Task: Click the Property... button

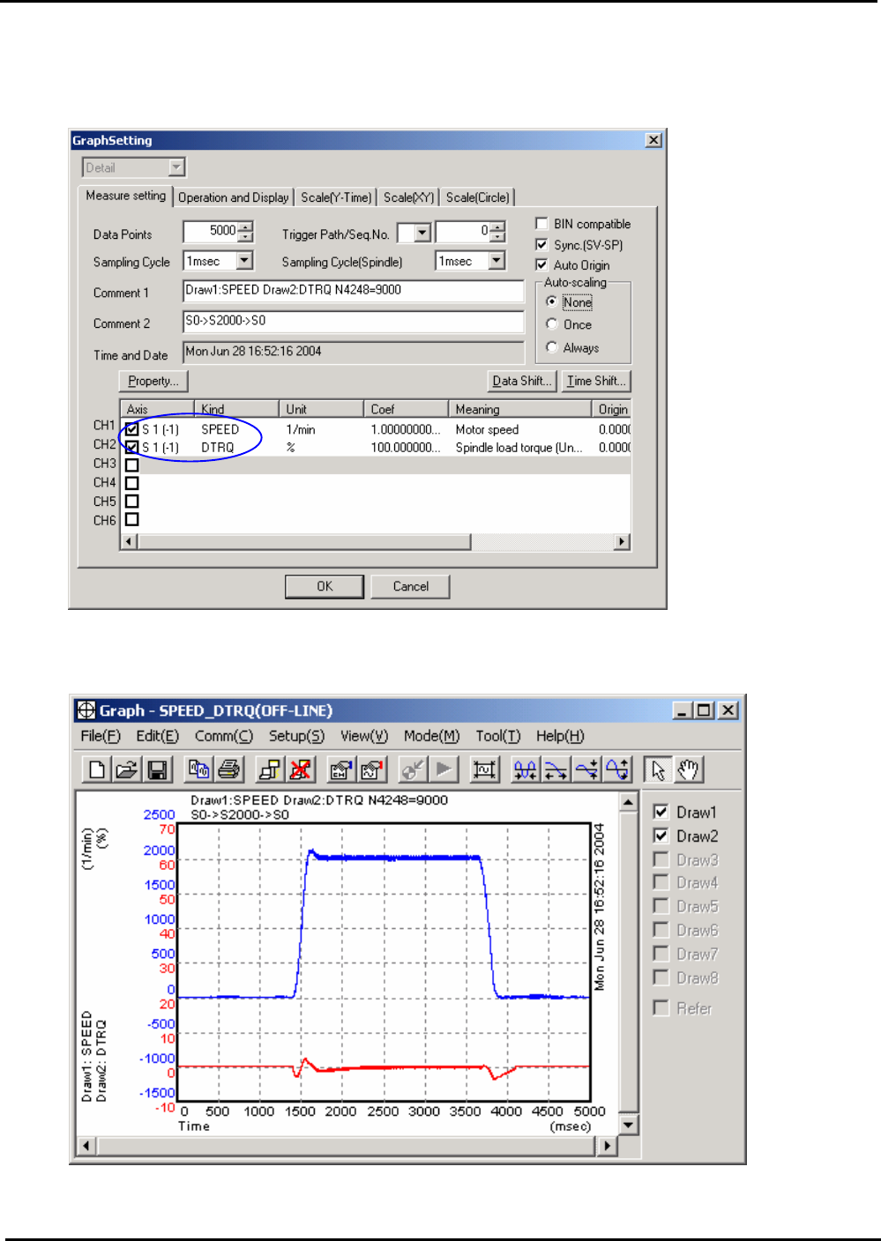Action: tap(153, 381)
